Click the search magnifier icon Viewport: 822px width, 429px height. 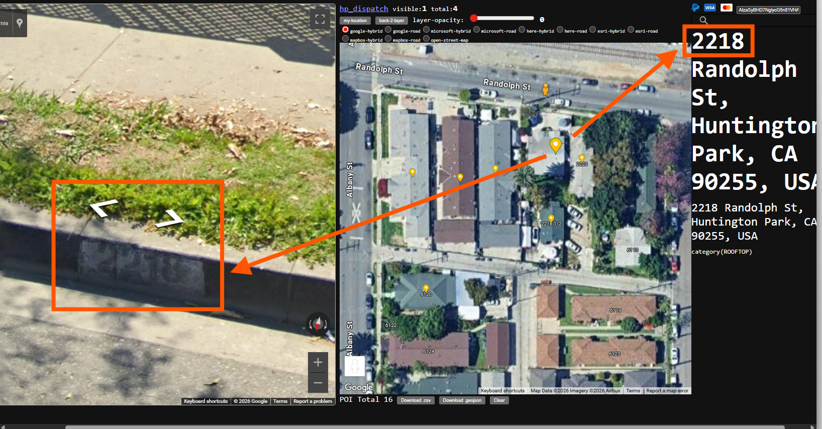703,20
